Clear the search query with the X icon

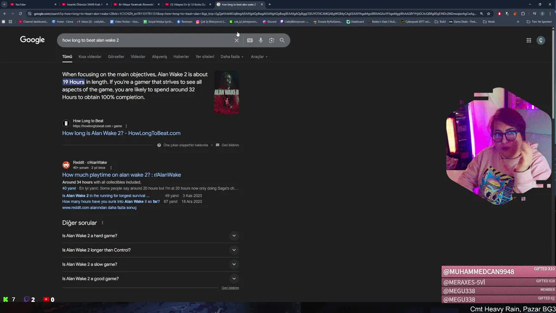click(x=237, y=40)
